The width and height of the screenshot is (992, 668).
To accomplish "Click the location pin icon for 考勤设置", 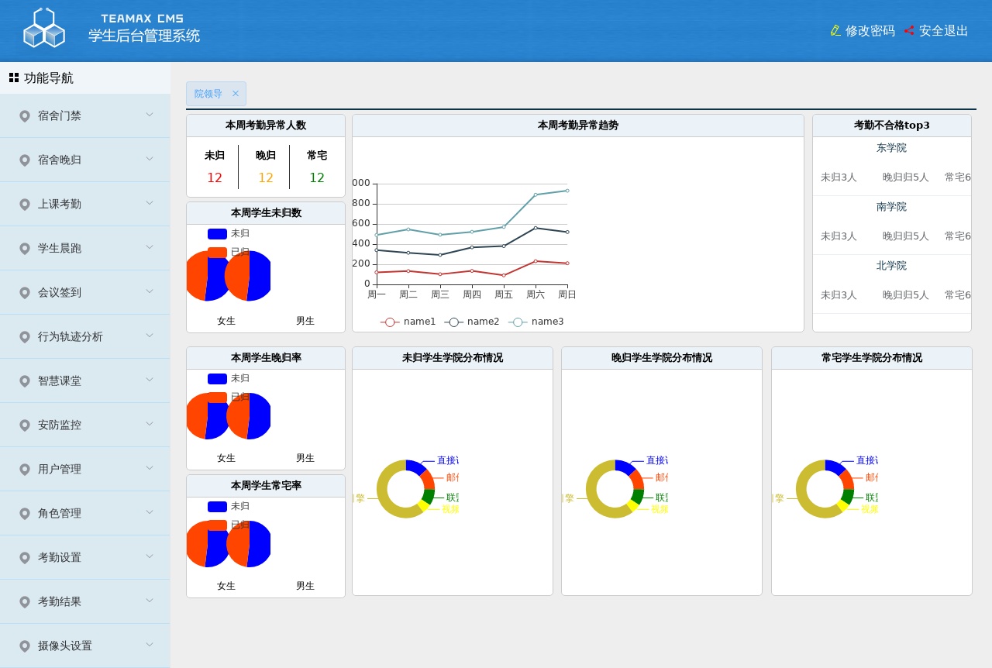I will coord(25,558).
